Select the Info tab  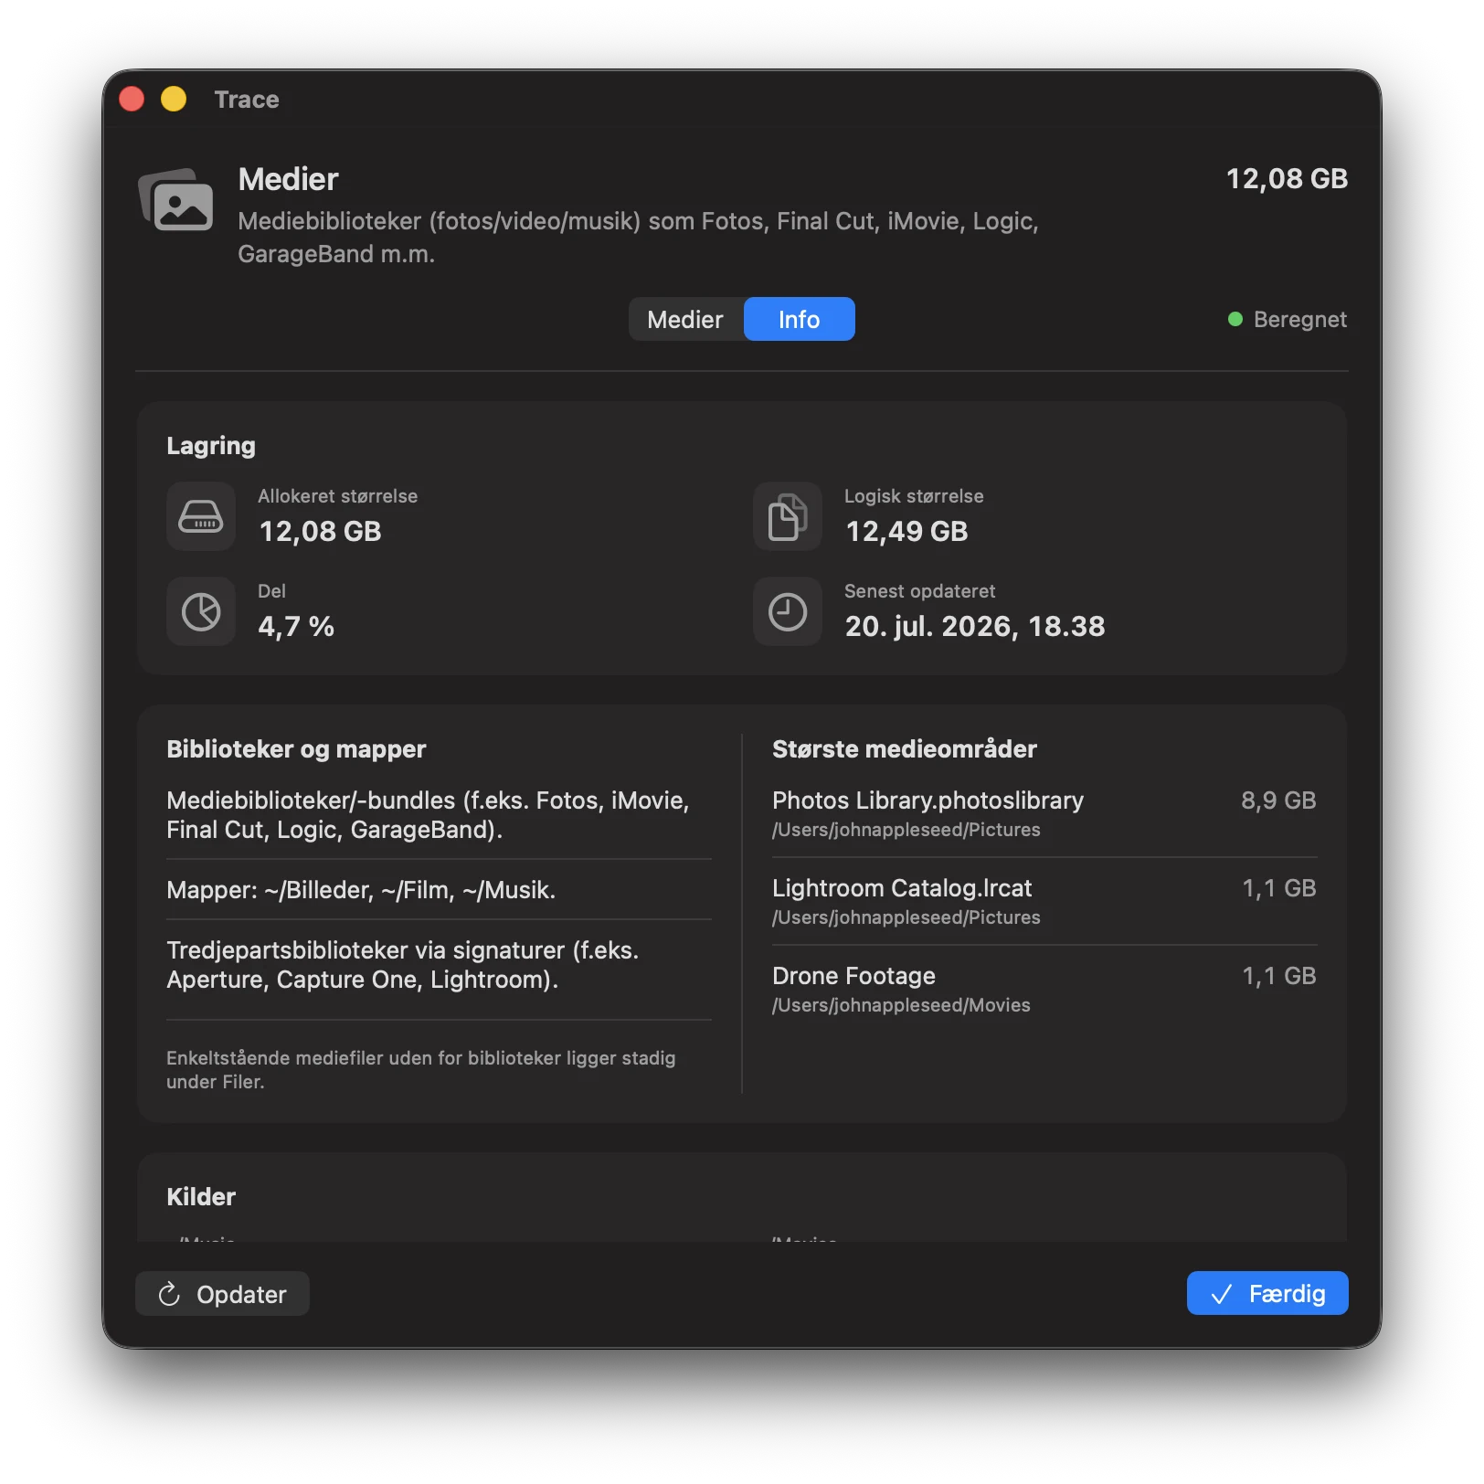click(x=800, y=319)
